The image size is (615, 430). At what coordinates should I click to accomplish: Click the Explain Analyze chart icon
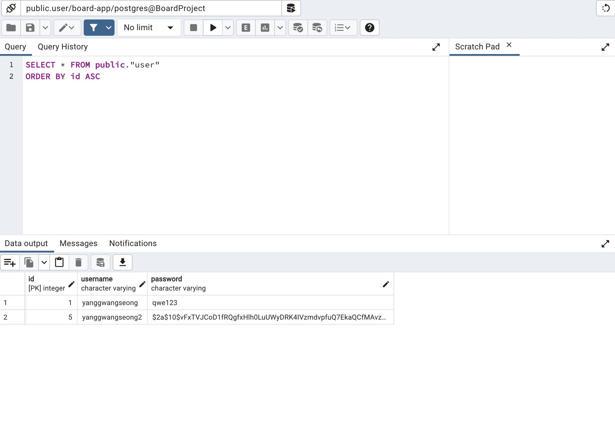265,28
